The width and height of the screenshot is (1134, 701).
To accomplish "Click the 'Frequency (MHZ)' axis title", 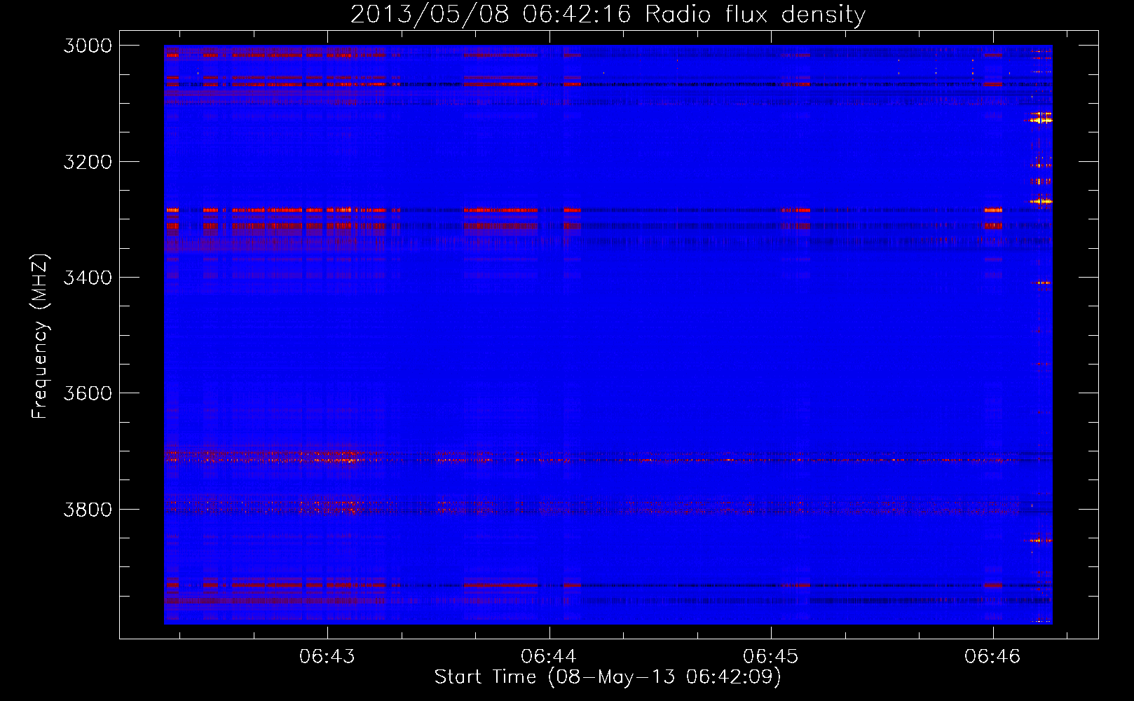I will pos(40,336).
